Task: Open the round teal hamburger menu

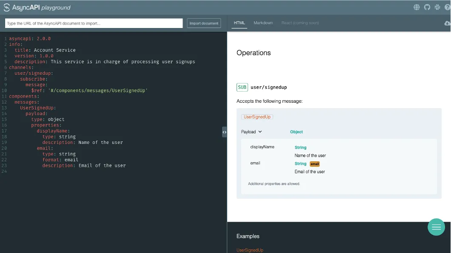Action: (x=436, y=227)
